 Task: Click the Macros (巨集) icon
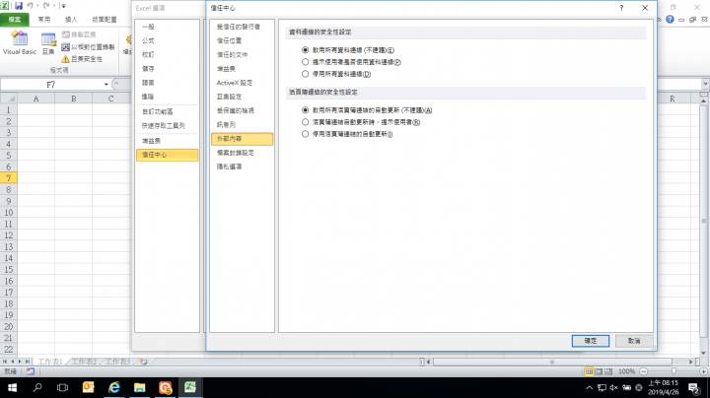[48, 38]
